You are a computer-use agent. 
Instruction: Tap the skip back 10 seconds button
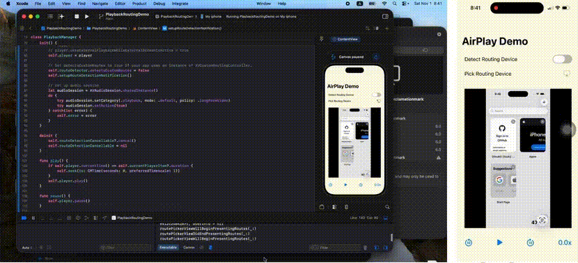pos(469,242)
